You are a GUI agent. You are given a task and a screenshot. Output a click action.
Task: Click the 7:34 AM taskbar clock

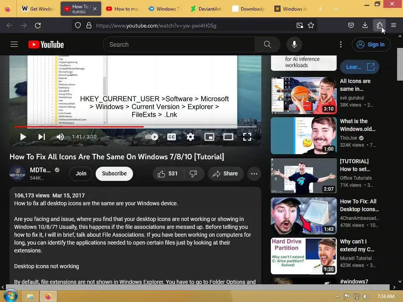pos(386,296)
